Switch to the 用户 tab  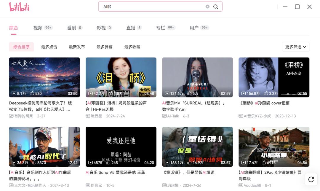pos(199,28)
